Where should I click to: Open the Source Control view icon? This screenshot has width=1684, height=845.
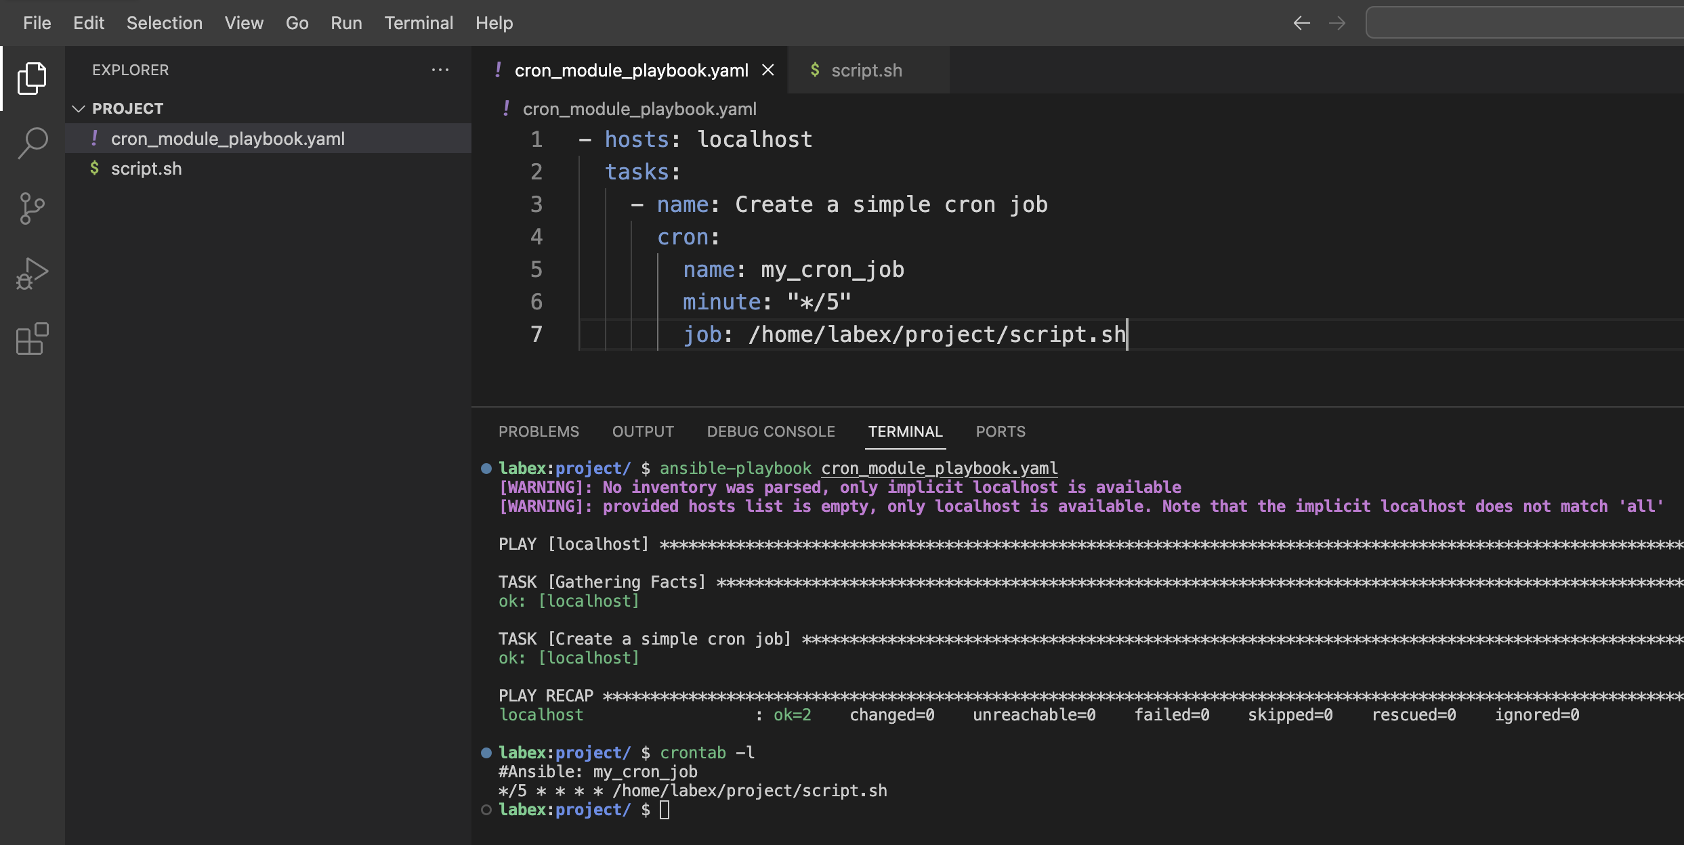32,208
